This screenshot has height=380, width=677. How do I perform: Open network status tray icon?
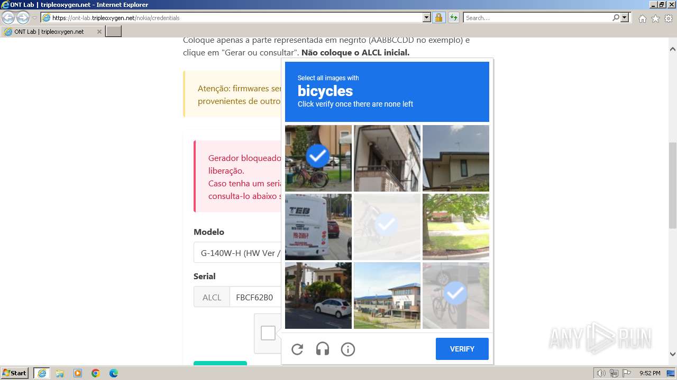tap(614, 373)
